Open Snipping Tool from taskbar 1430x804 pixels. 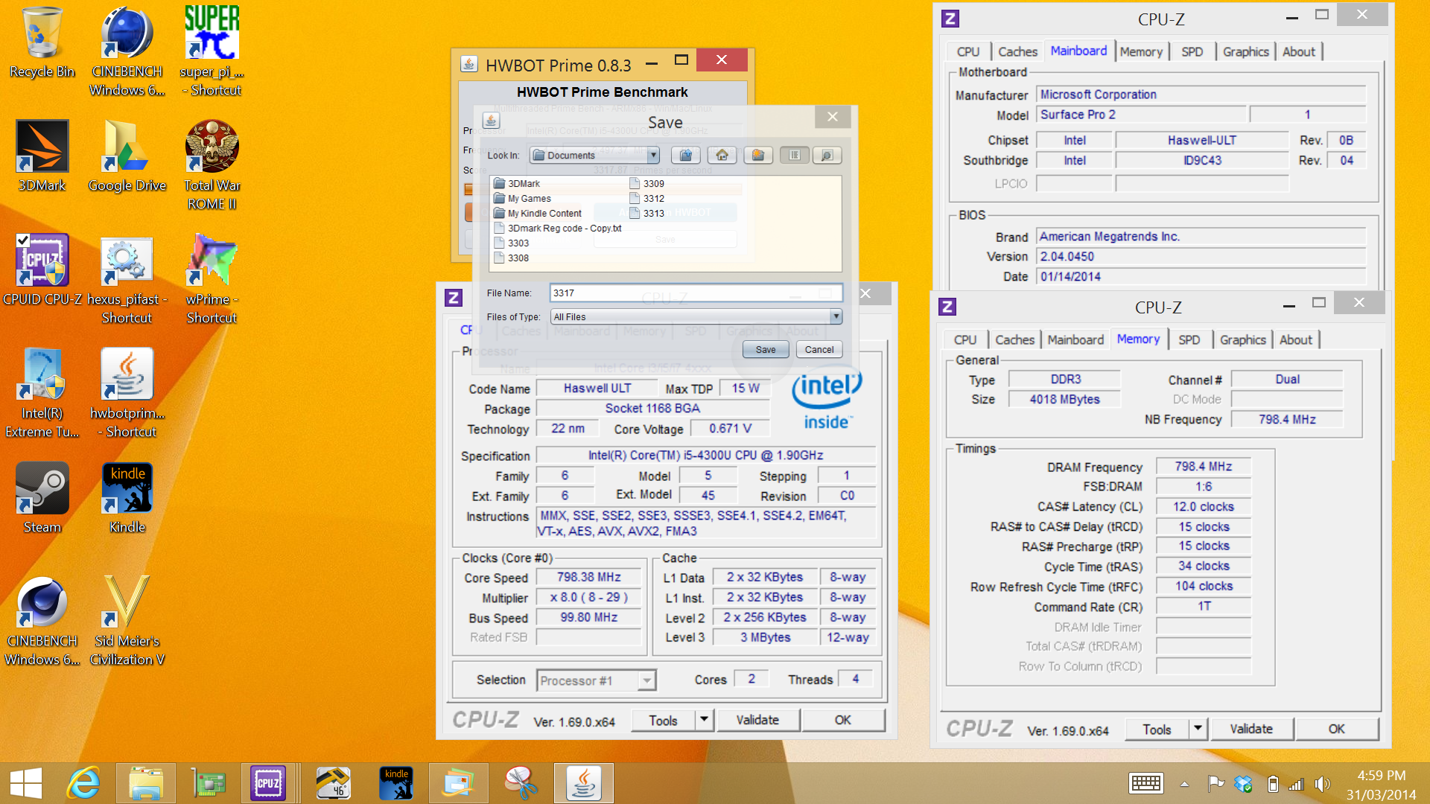[x=521, y=783]
